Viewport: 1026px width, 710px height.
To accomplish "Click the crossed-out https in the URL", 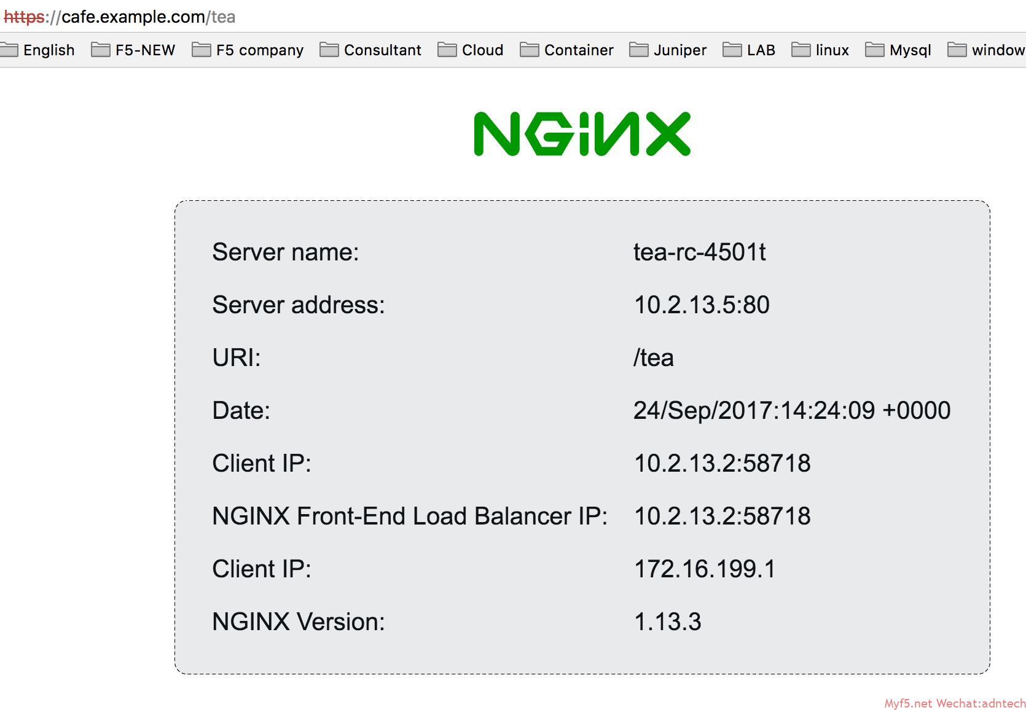I will (x=25, y=17).
